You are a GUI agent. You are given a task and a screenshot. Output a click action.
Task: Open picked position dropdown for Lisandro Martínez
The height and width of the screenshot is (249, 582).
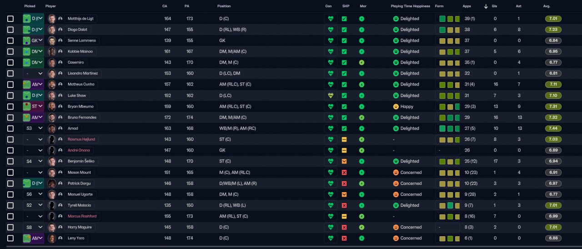(x=33, y=73)
